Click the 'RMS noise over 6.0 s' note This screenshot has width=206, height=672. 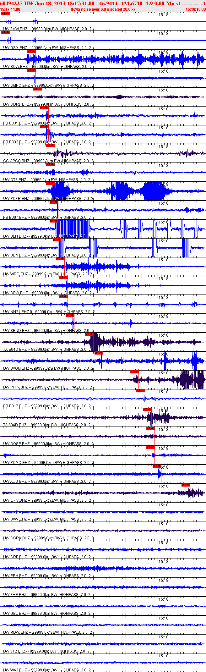pyautogui.click(x=103, y=9)
